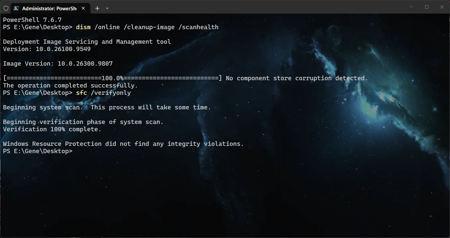Open a new tab with the plus button
This screenshot has width=450, height=238.
coord(97,8)
